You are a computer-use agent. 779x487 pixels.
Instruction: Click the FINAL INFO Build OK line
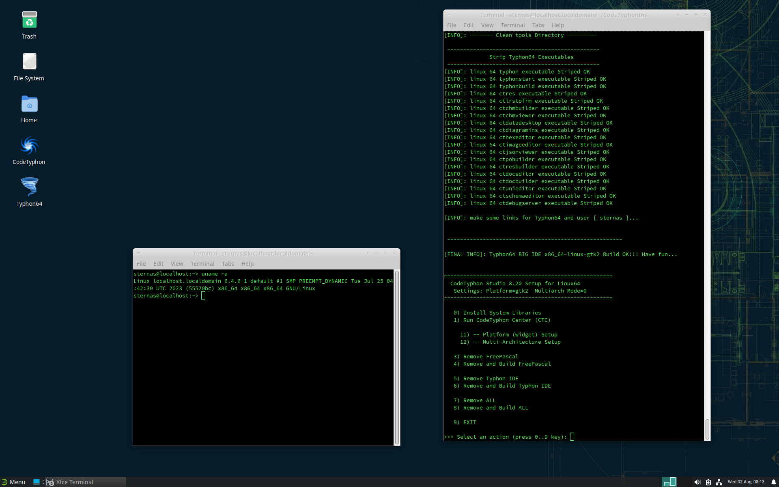click(x=560, y=254)
